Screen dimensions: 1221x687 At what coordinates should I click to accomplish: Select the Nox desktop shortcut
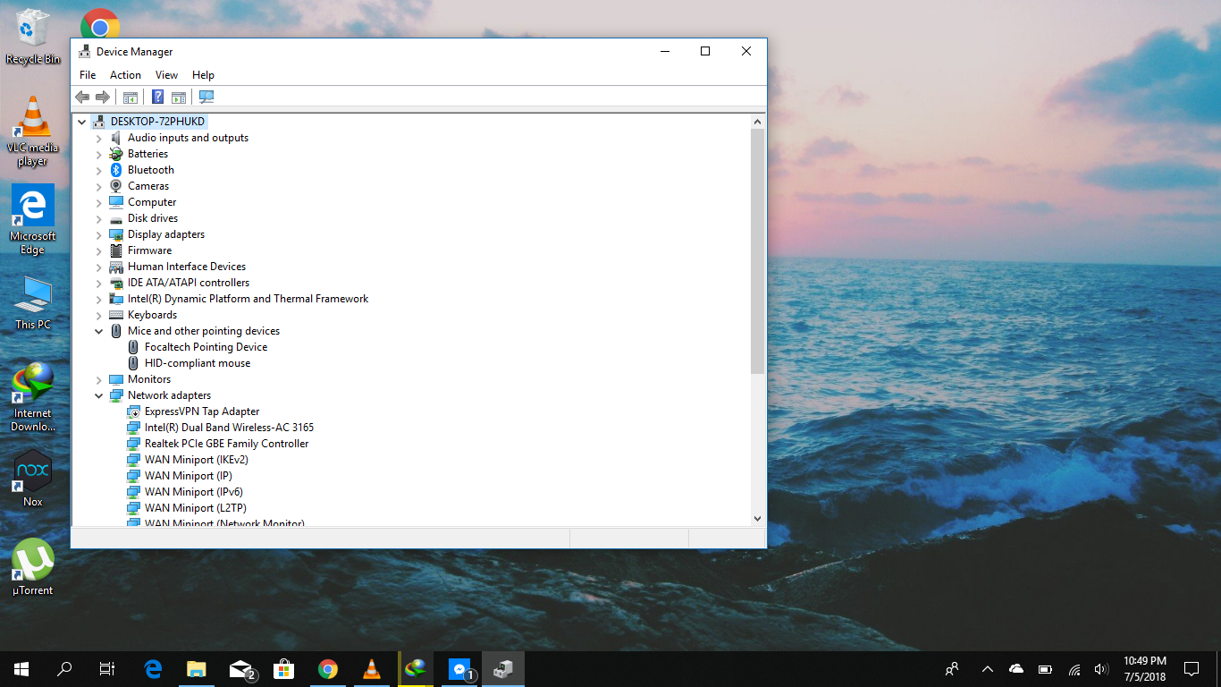(x=33, y=479)
